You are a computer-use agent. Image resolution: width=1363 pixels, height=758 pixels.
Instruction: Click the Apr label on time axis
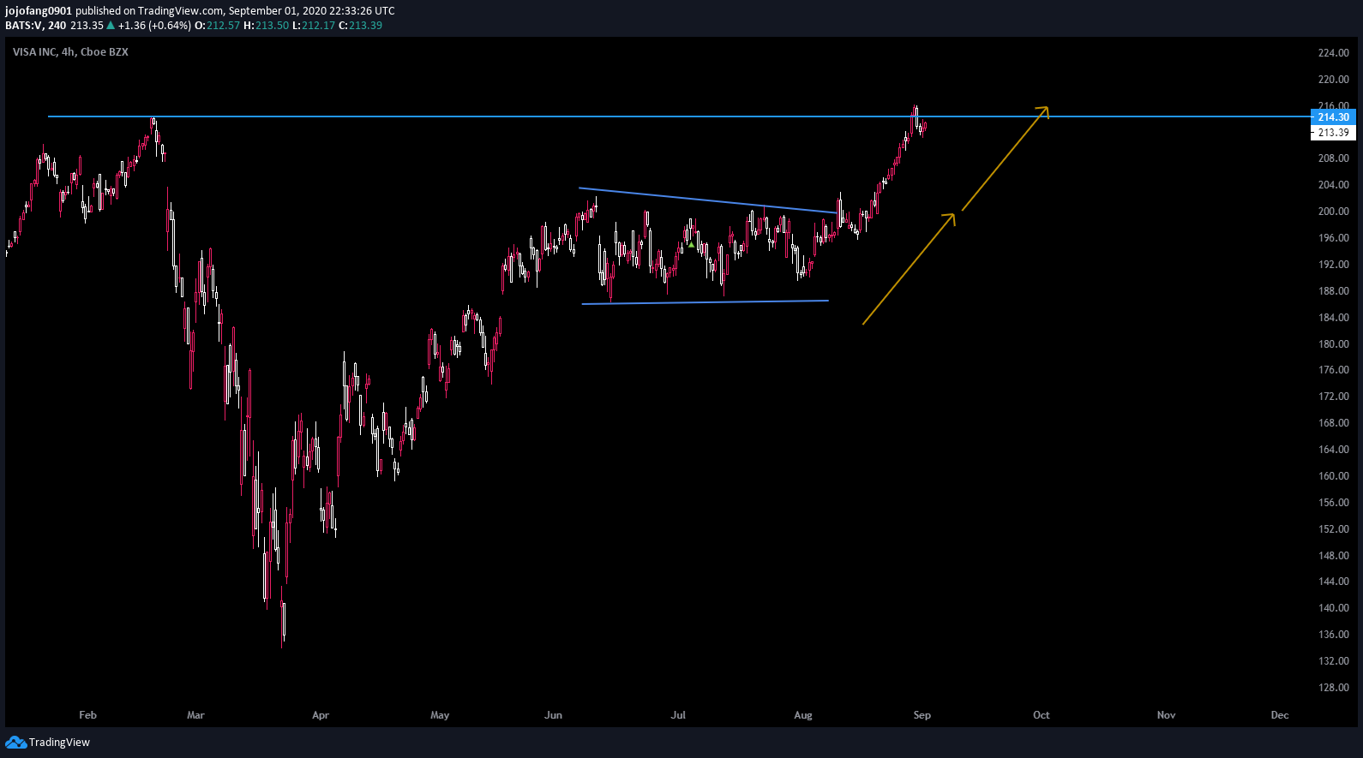pyautogui.click(x=321, y=715)
